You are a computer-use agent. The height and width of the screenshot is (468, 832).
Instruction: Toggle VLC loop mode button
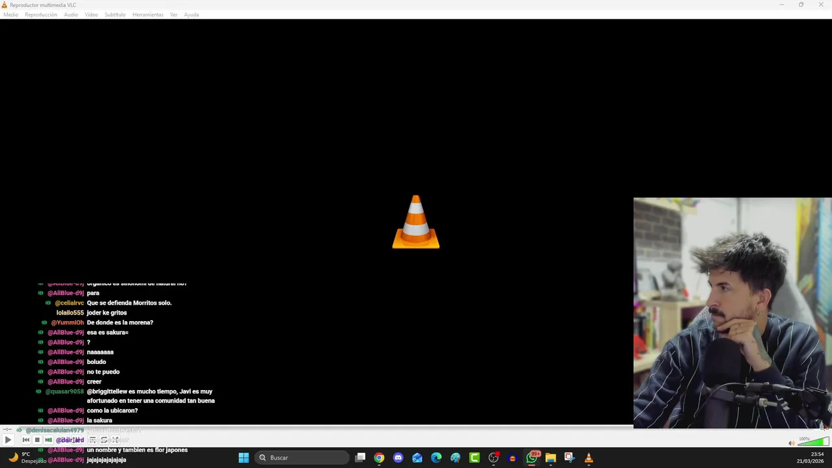pyautogui.click(x=103, y=440)
